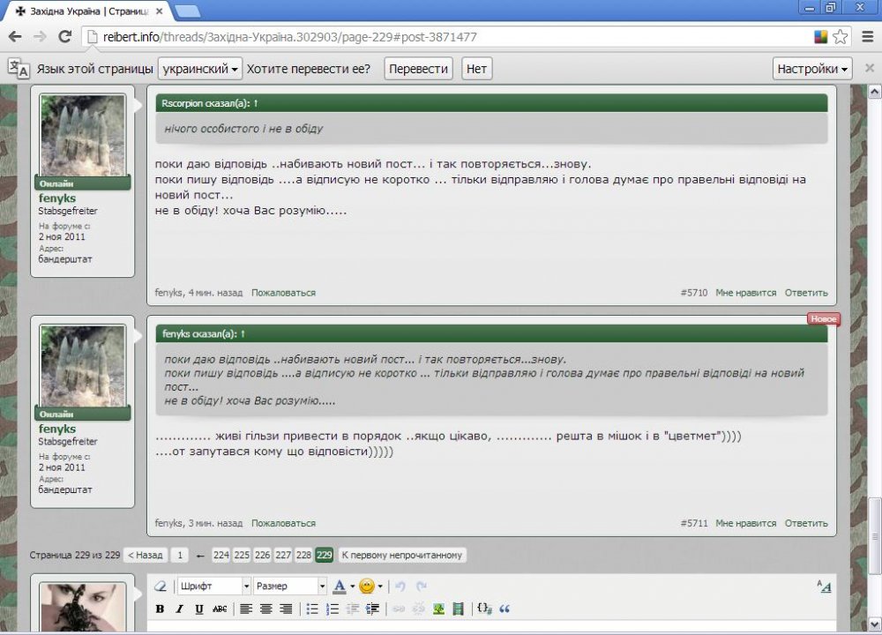
Task: Click the browser back arrow
Action: point(15,36)
